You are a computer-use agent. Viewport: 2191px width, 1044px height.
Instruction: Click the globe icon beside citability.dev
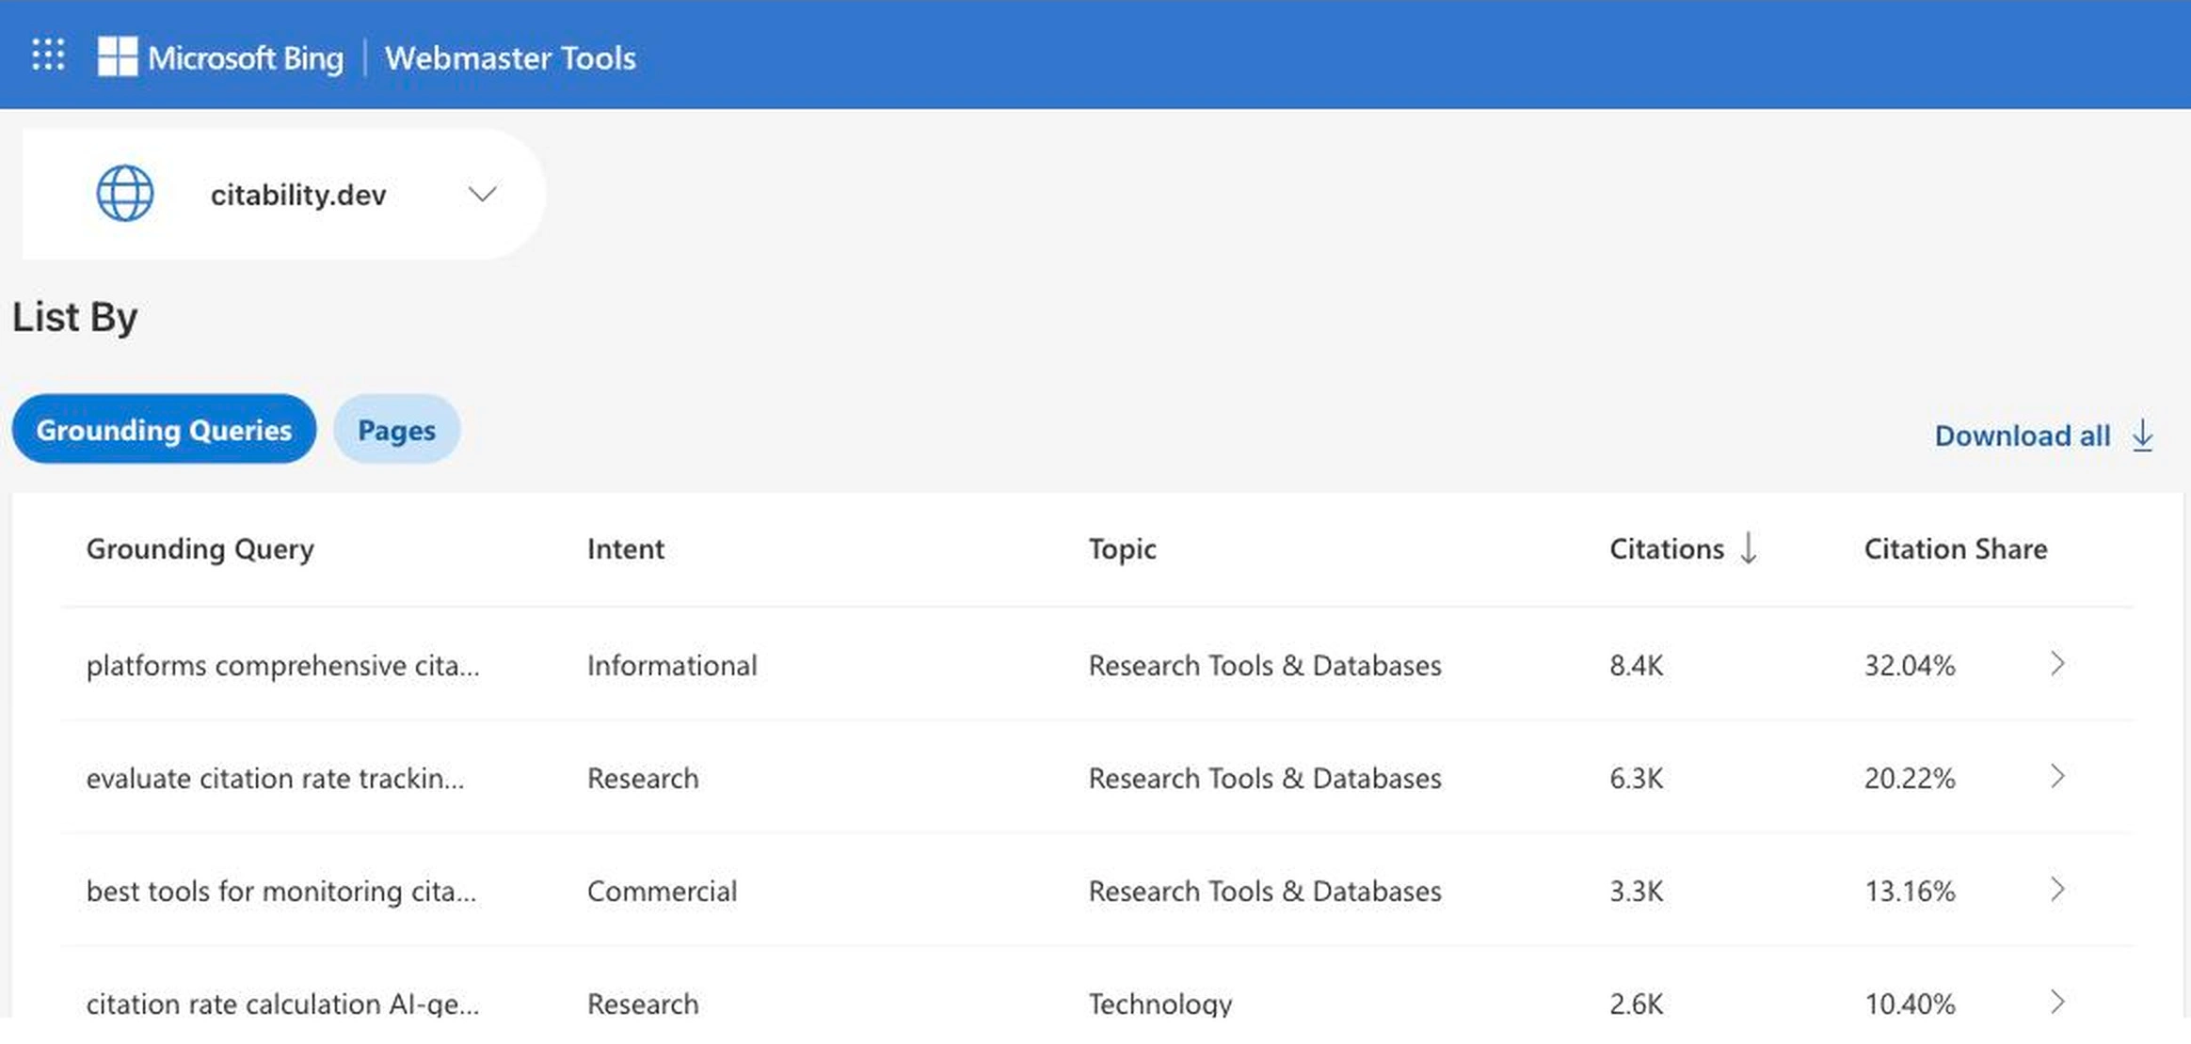point(125,194)
